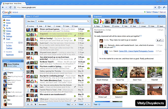Click the Reply icon in Snapshots wave
The image size is (168, 109).
[97, 26]
